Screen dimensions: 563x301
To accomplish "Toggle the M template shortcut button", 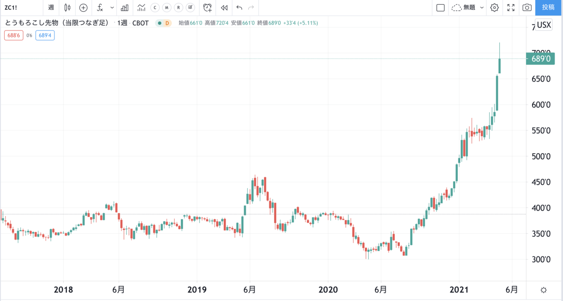I will click(x=166, y=8).
